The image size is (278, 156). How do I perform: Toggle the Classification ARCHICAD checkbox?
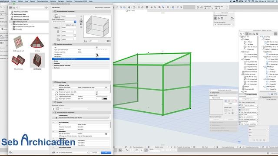pyautogui.click(x=56, y=118)
